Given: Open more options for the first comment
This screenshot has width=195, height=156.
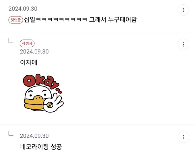Looking at the screenshot, I should click(x=183, y=10).
